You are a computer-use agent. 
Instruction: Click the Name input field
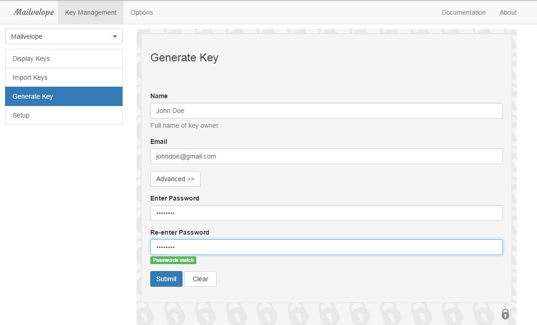[x=326, y=111]
